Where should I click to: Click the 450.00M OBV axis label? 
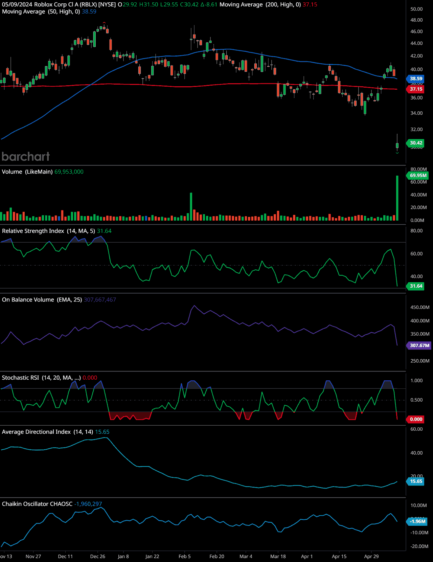click(x=420, y=307)
